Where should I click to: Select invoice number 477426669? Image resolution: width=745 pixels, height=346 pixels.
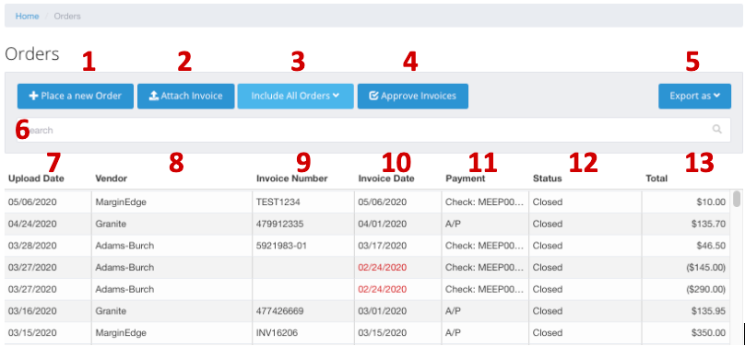pos(279,311)
